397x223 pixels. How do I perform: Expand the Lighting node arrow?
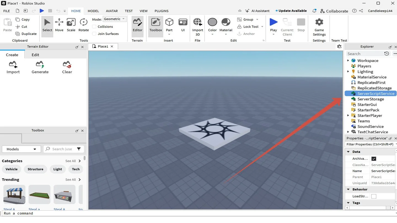click(x=348, y=72)
